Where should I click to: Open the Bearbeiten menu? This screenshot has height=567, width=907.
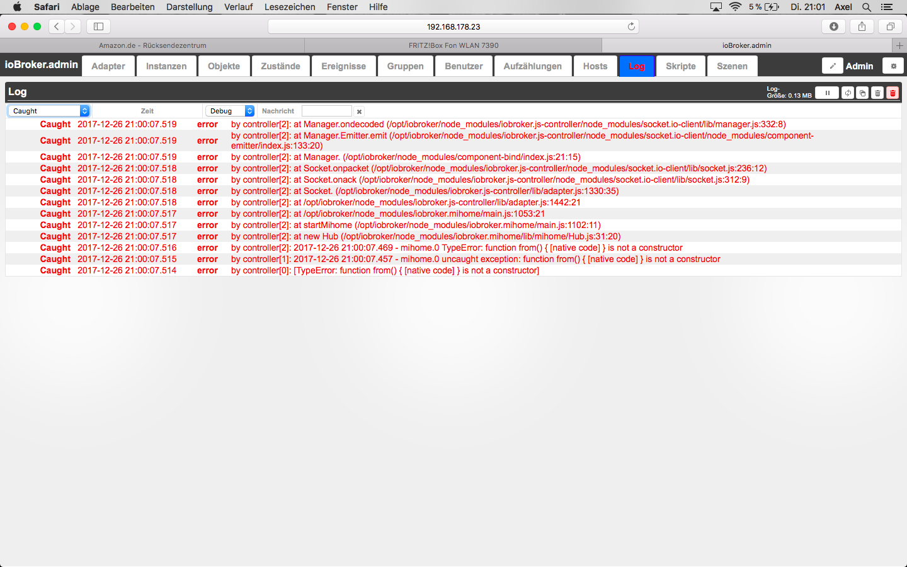(133, 7)
